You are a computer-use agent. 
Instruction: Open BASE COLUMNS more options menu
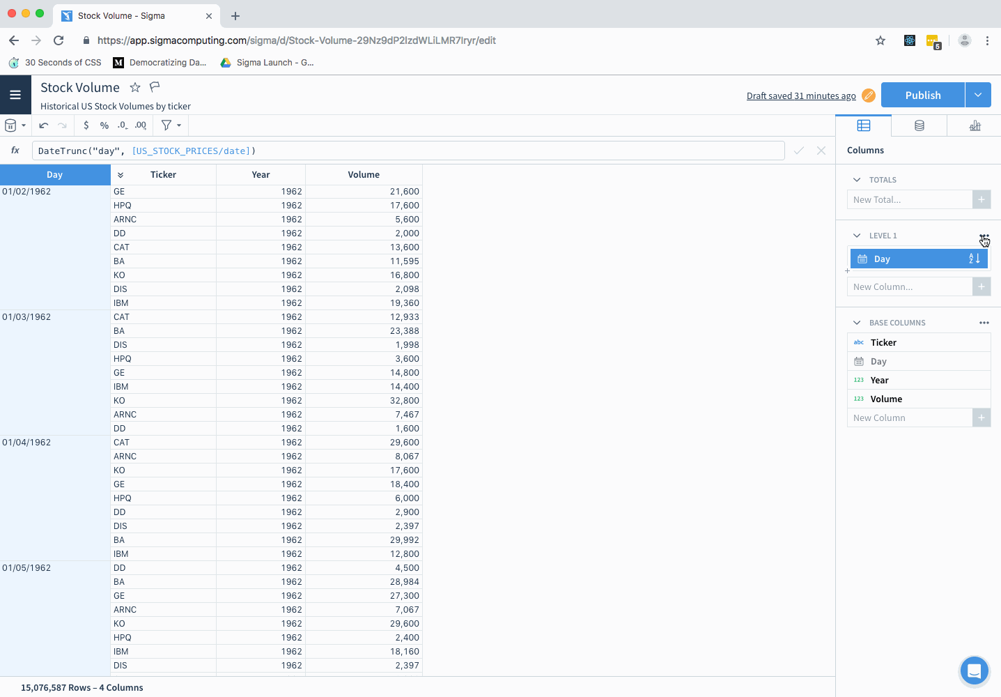click(984, 323)
